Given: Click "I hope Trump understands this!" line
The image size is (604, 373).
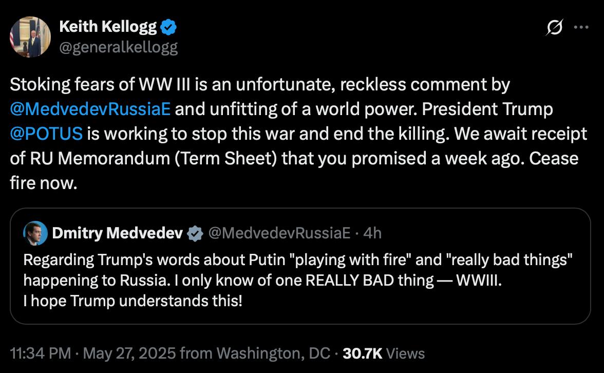Looking at the screenshot, I should coord(133,301).
